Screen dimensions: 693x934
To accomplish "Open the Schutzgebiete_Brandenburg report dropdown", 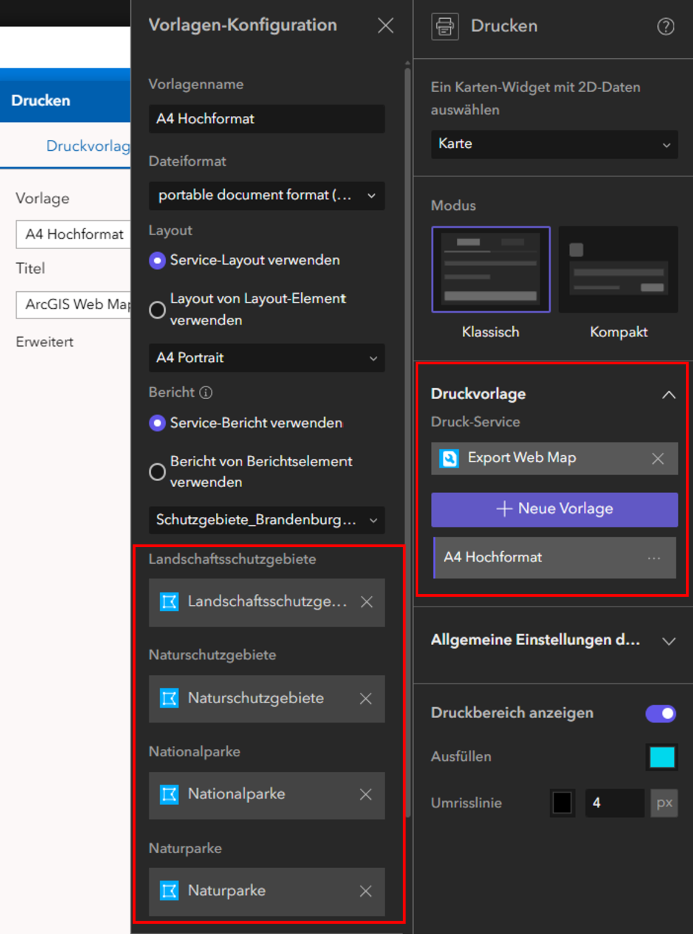I will (x=266, y=520).
